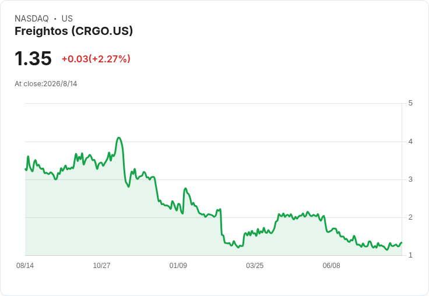Screen dimensions: 429x296
Task: Click the y-axis value 5
Action: 410,103
